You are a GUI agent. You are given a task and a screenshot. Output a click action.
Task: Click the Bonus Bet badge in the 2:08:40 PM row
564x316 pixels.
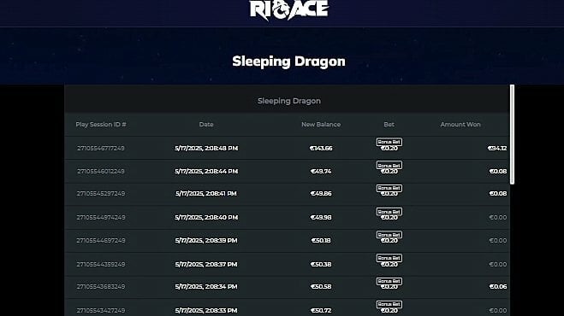[x=389, y=212]
